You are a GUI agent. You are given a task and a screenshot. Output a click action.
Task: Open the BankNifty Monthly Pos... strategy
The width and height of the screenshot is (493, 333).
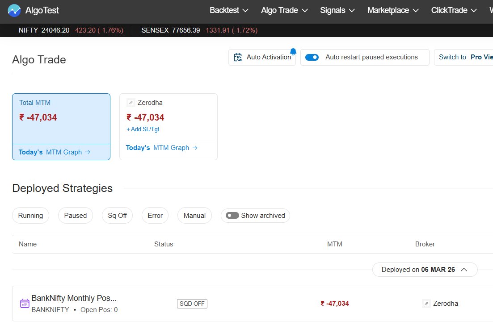[x=74, y=298]
